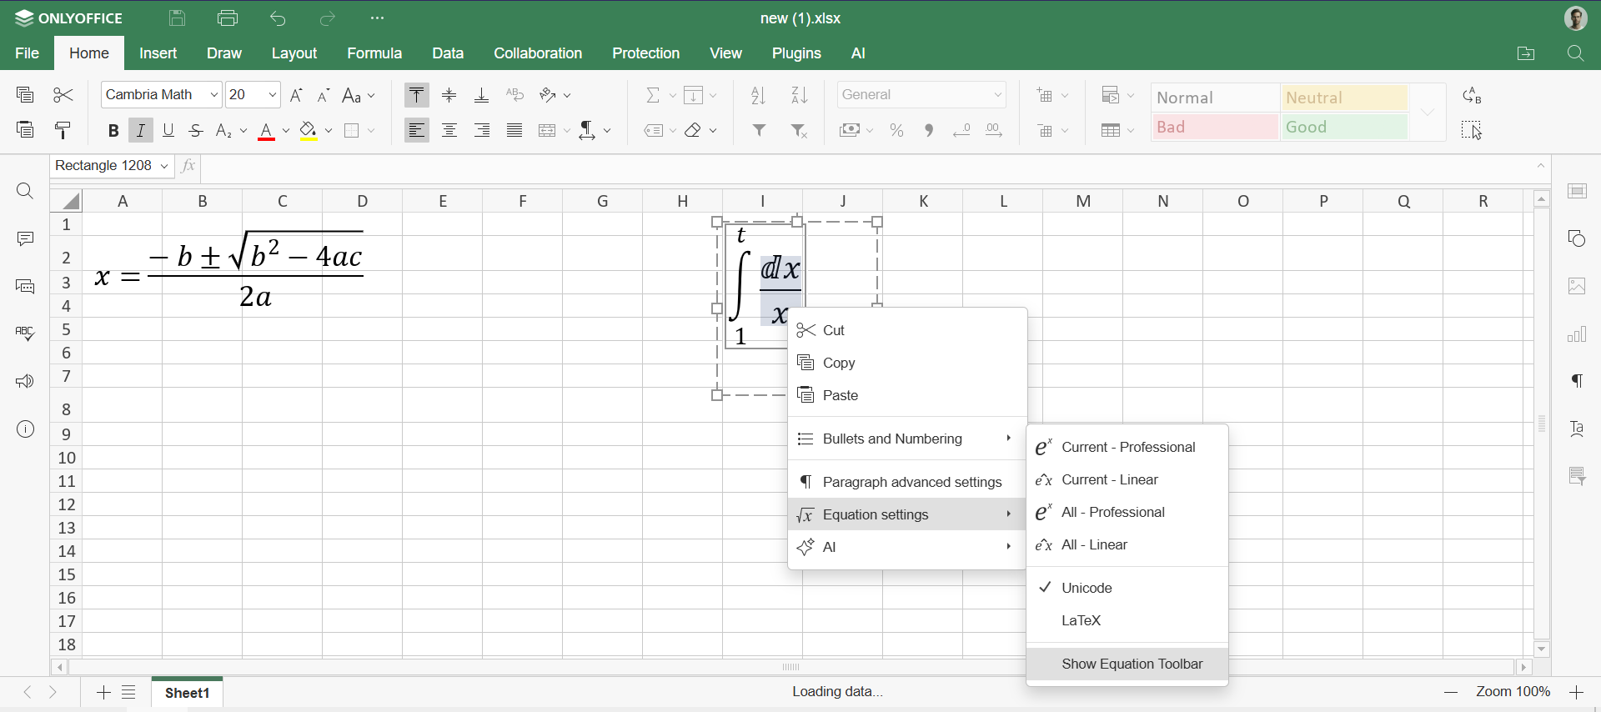Toggle Italic formatting
The width and height of the screenshot is (1601, 712).
[x=141, y=131]
